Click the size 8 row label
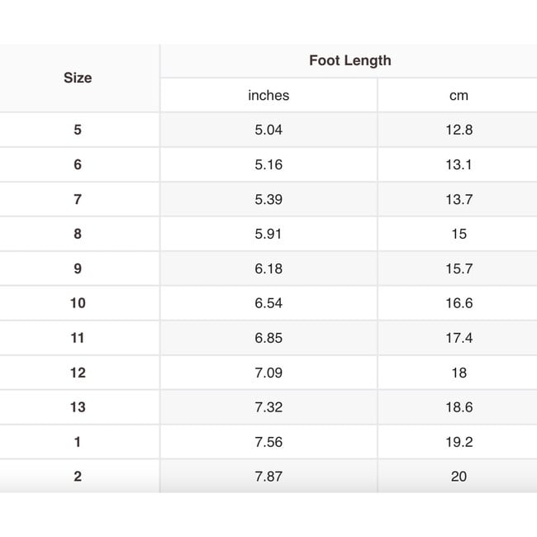Viewport: 537px width, 537px height. [78, 234]
